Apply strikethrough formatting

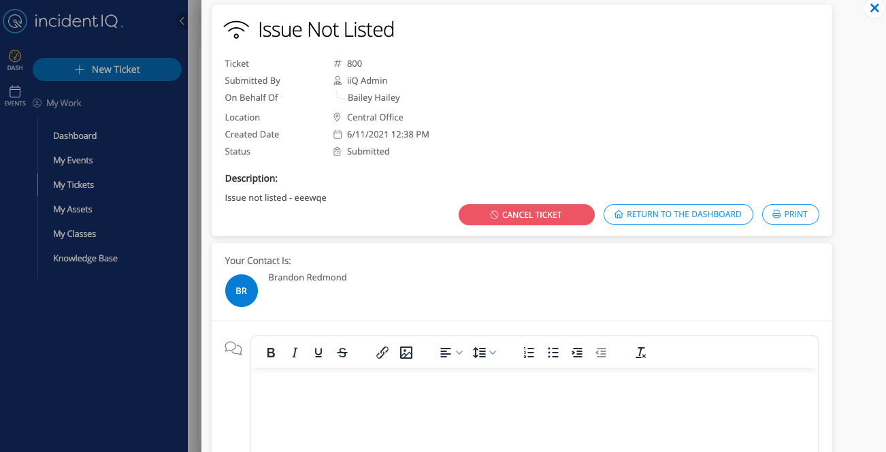pyautogui.click(x=342, y=353)
